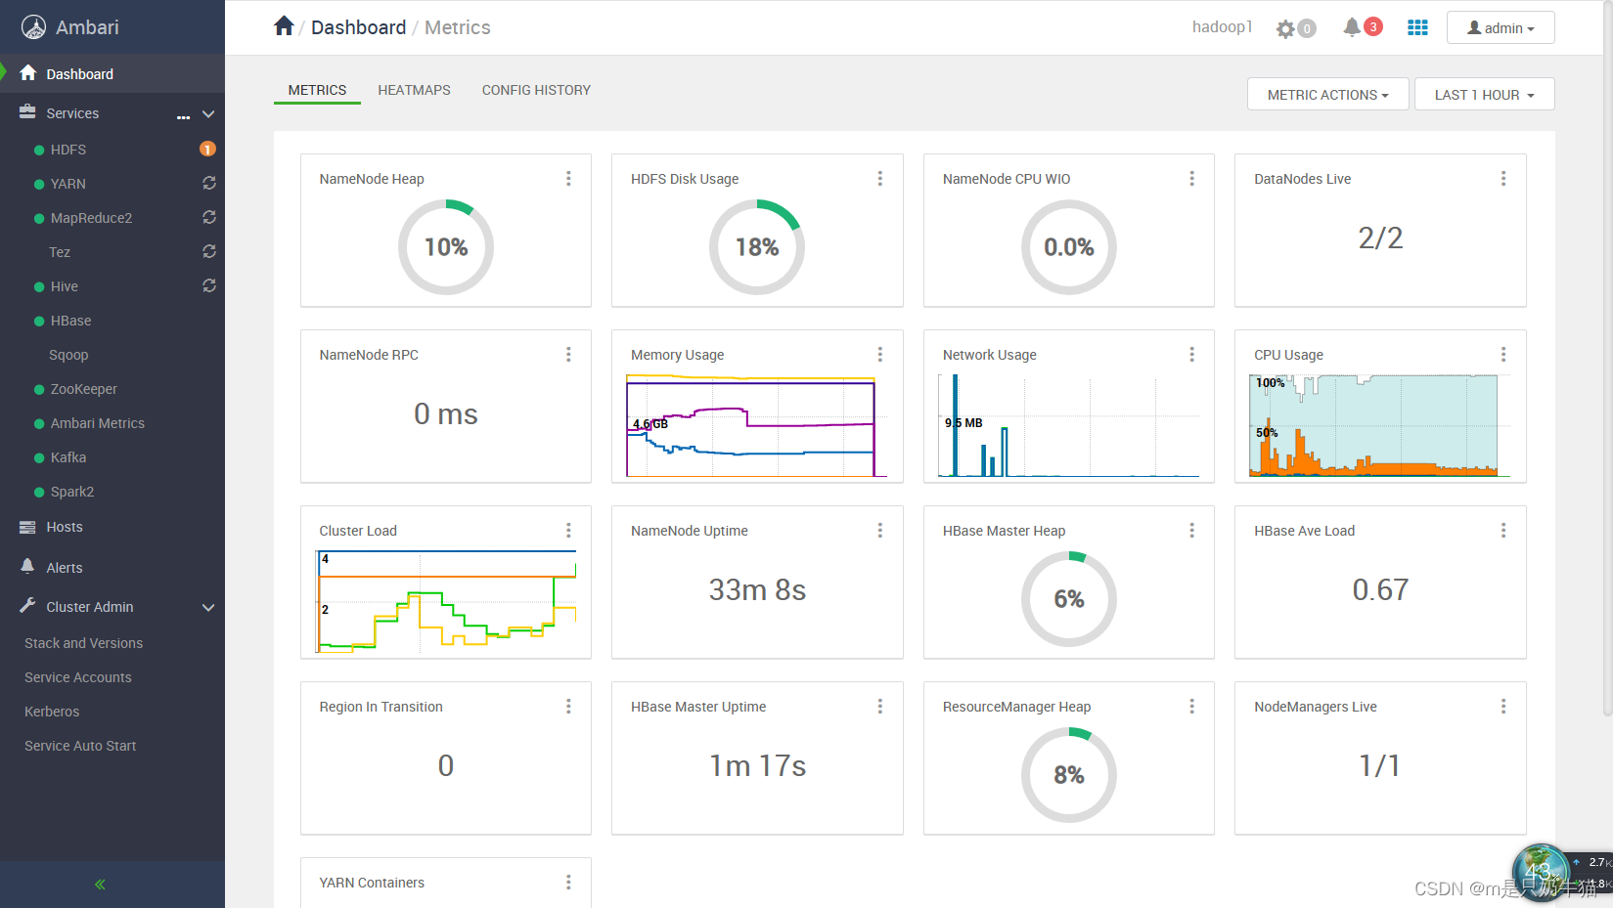Open the Hive service
This screenshot has height=908, width=1613.
coord(65,286)
